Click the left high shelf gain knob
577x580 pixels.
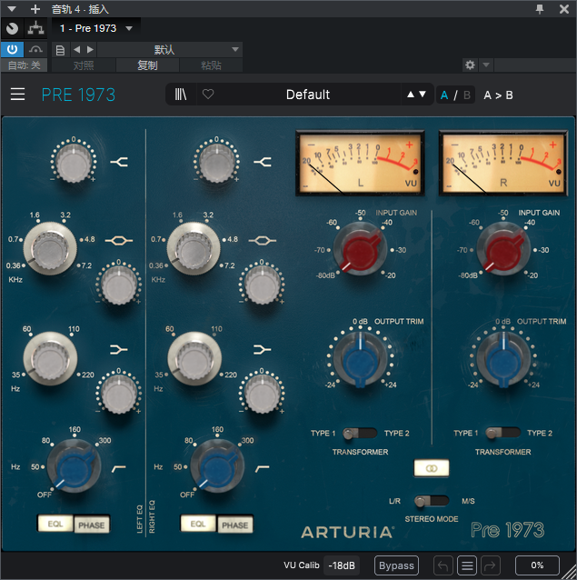pos(74,163)
